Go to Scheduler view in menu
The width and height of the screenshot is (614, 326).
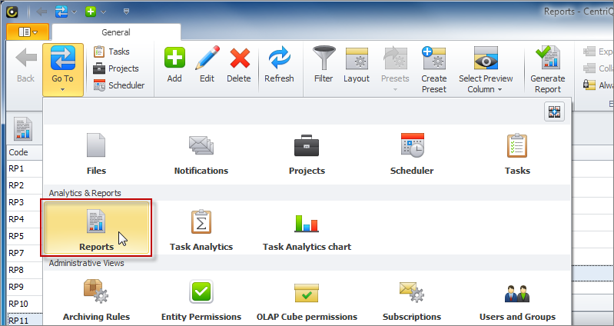point(412,154)
